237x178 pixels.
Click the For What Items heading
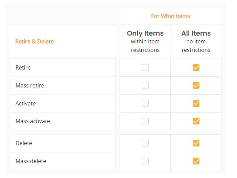170,16
